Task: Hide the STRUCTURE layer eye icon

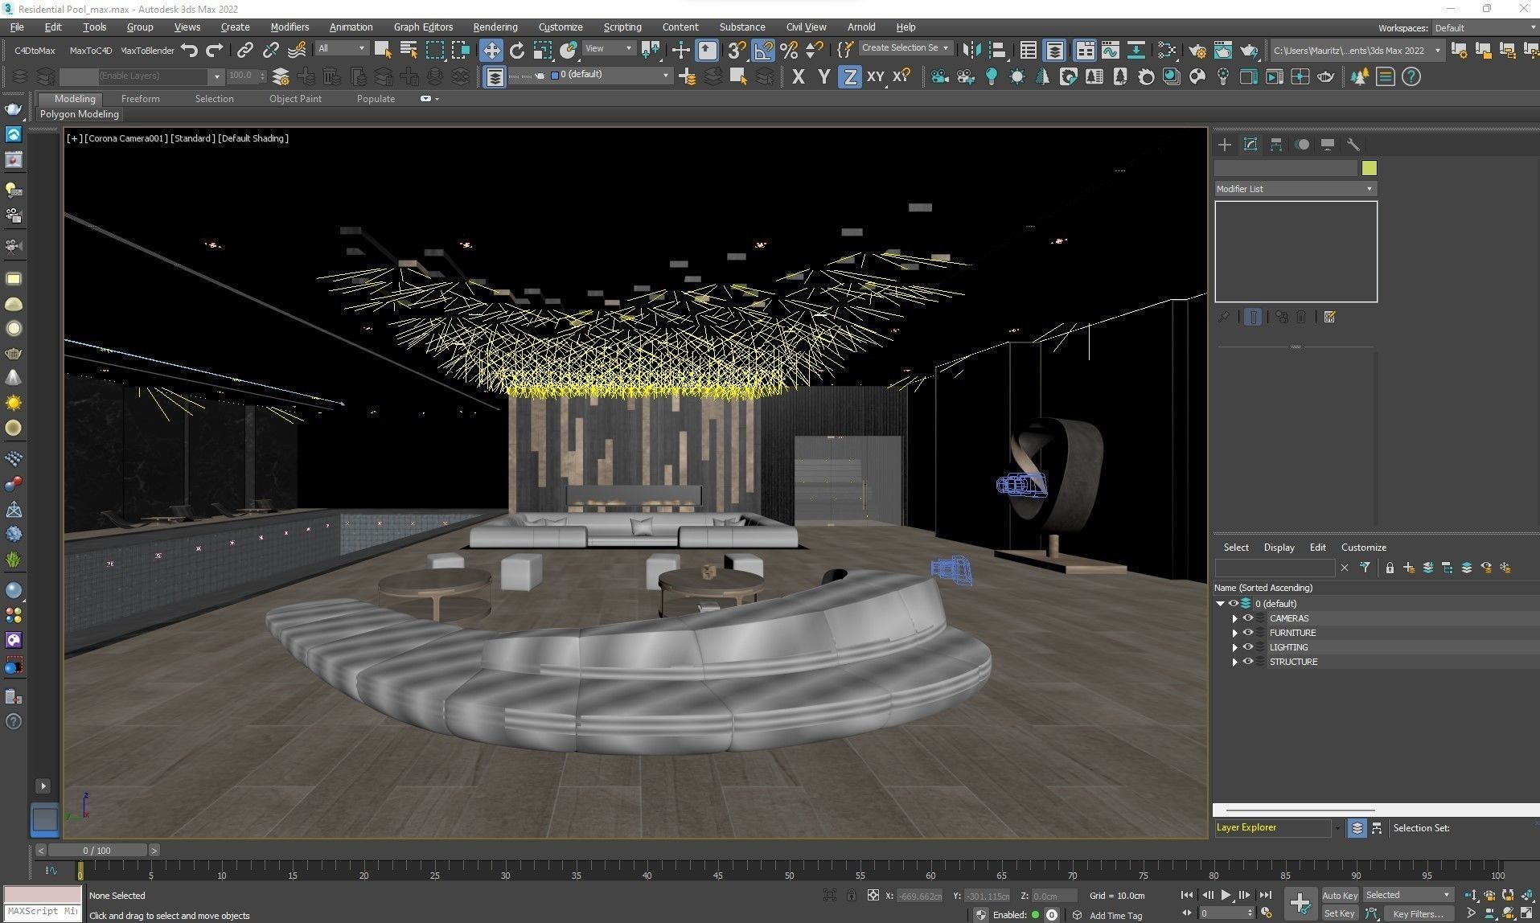Action: click(1248, 662)
